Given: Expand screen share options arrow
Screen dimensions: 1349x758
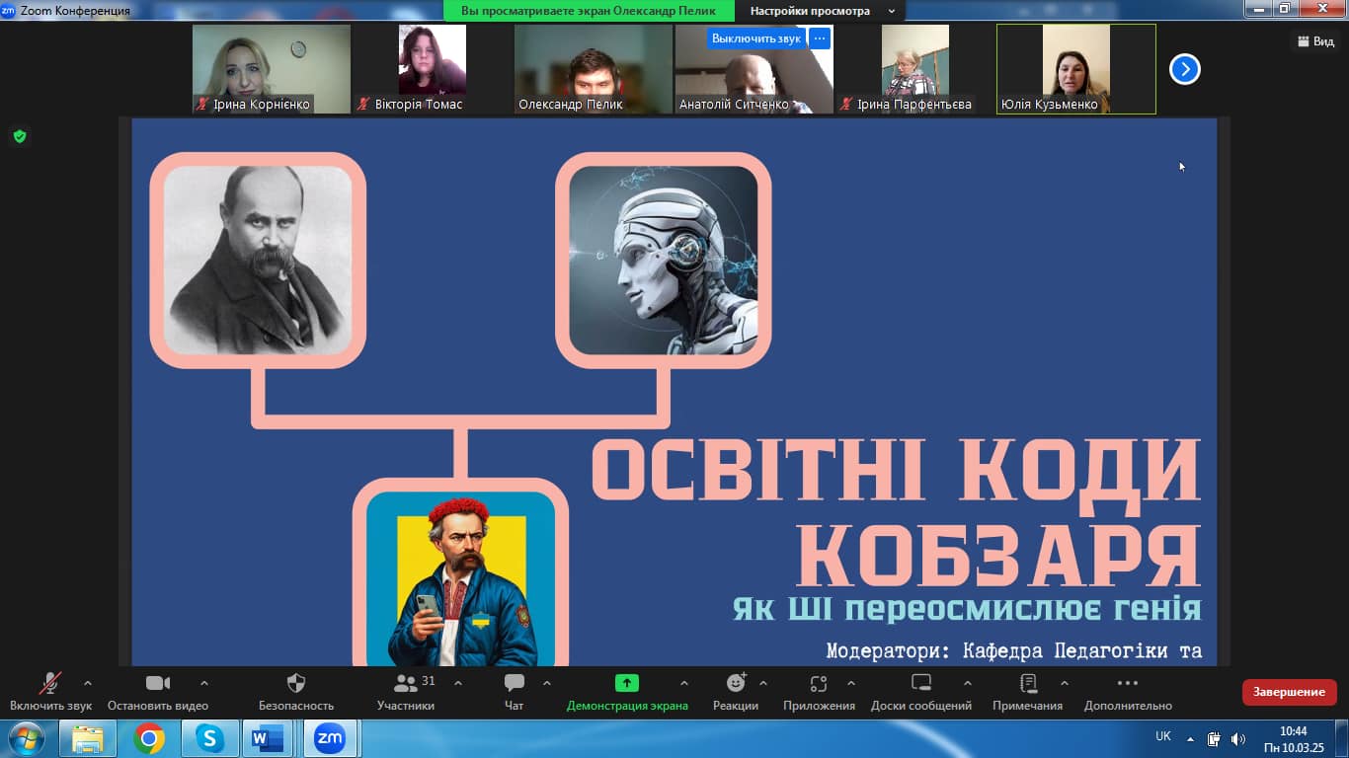Looking at the screenshot, I should coord(684,683).
